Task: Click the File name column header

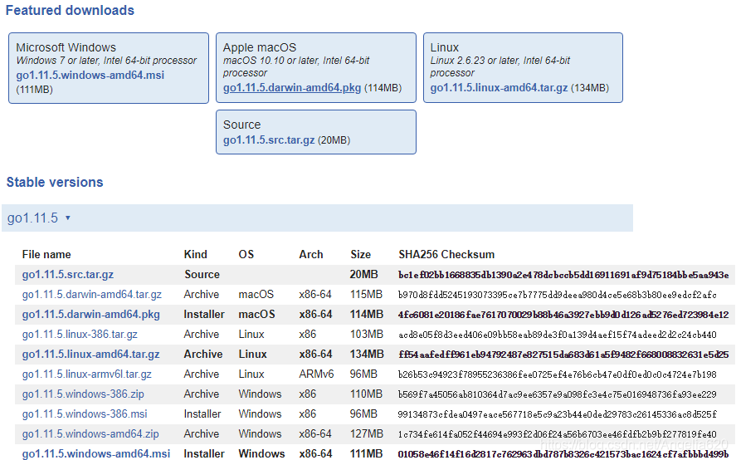Action: (46, 255)
